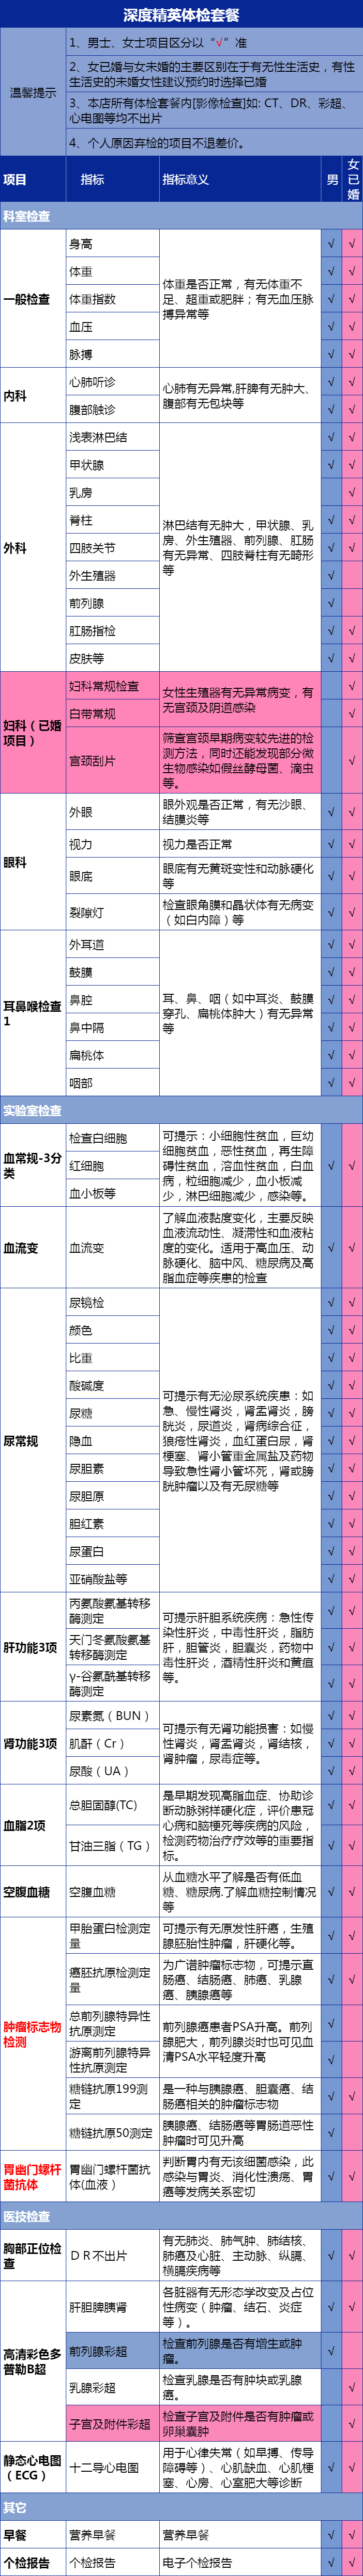Click the title 深度精英体检套餐
The width and height of the screenshot is (363, 2576).
click(181, 14)
